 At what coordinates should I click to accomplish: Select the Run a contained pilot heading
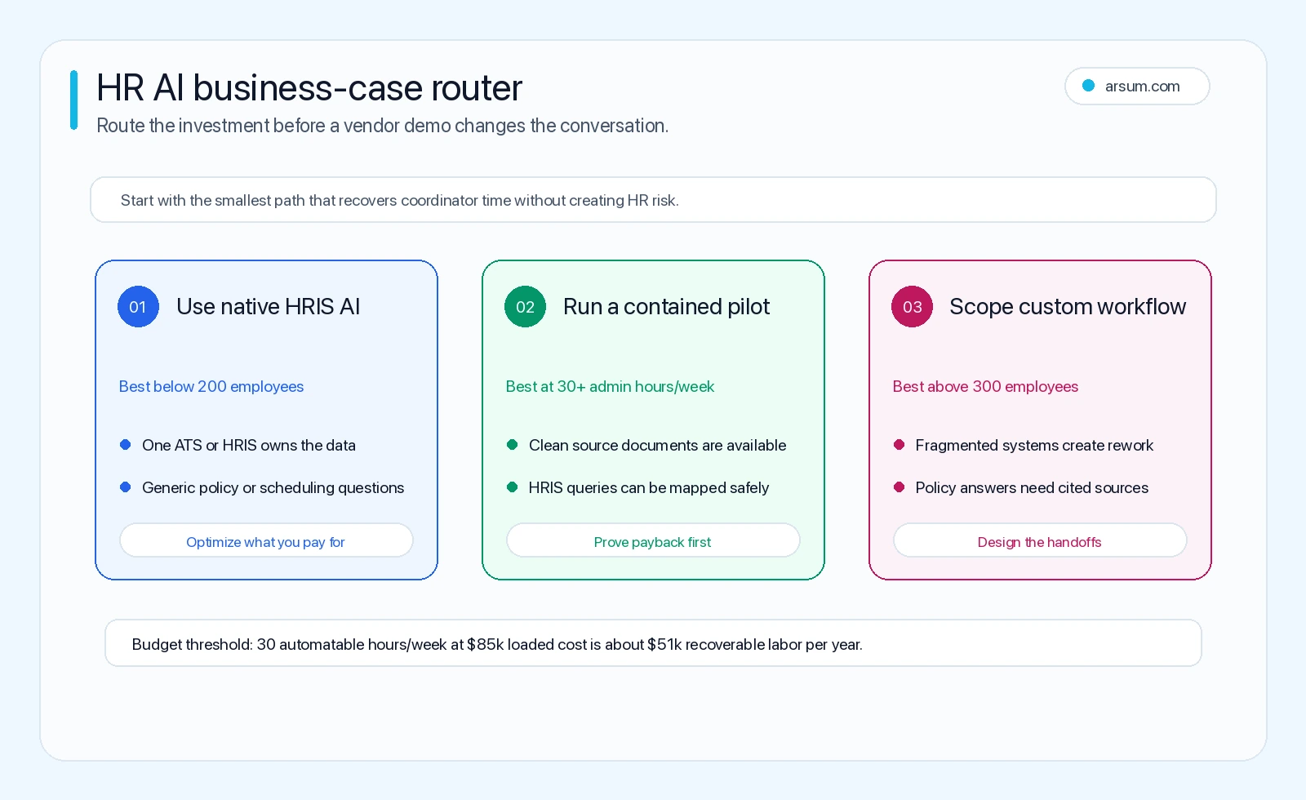pos(666,307)
